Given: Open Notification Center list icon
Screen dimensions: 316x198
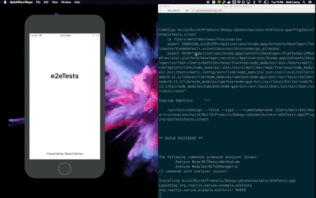Looking at the screenshot, I should coord(310,2).
